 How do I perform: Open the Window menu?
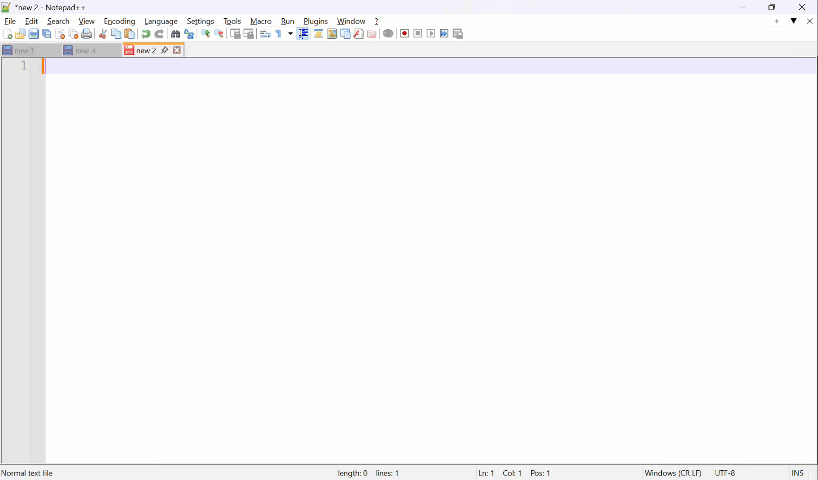pos(351,21)
